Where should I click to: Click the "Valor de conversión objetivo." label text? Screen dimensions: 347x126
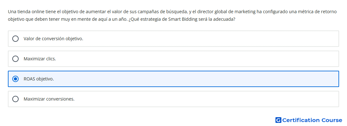tap(53, 39)
